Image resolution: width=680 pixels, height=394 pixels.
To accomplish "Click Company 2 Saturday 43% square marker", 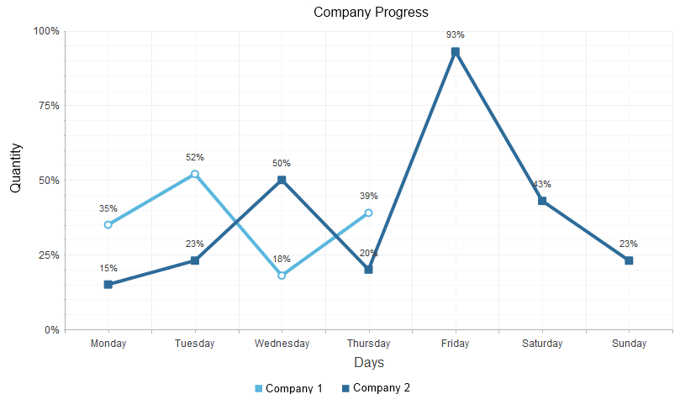I will pyautogui.click(x=542, y=201).
